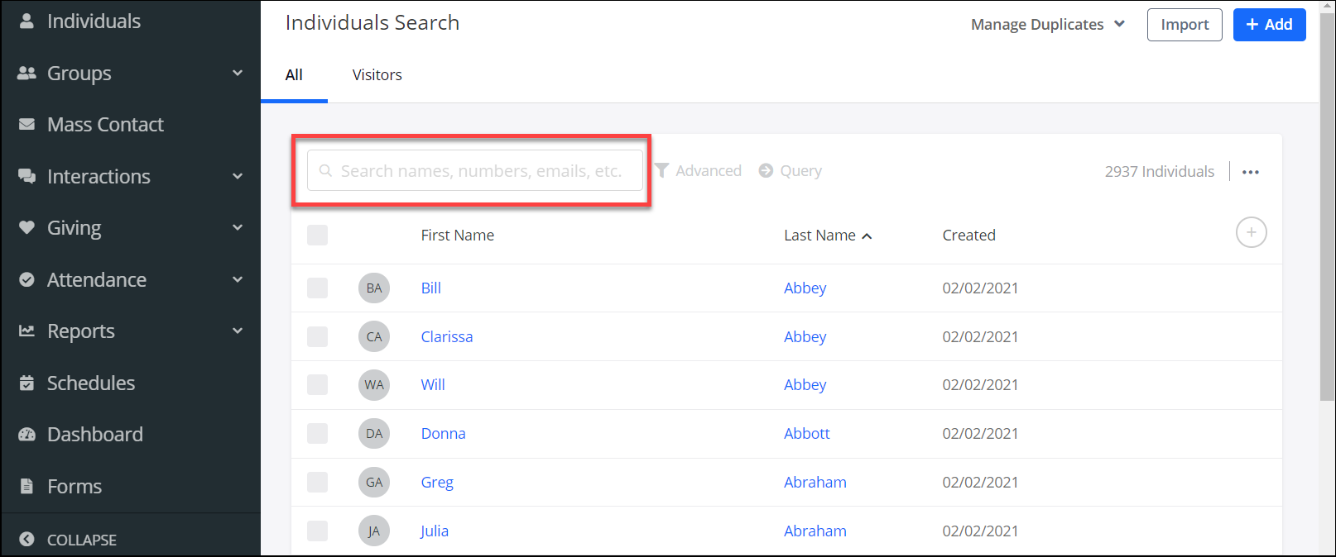Open the Dashboard sidebar item
1336x557 pixels.
click(94, 435)
